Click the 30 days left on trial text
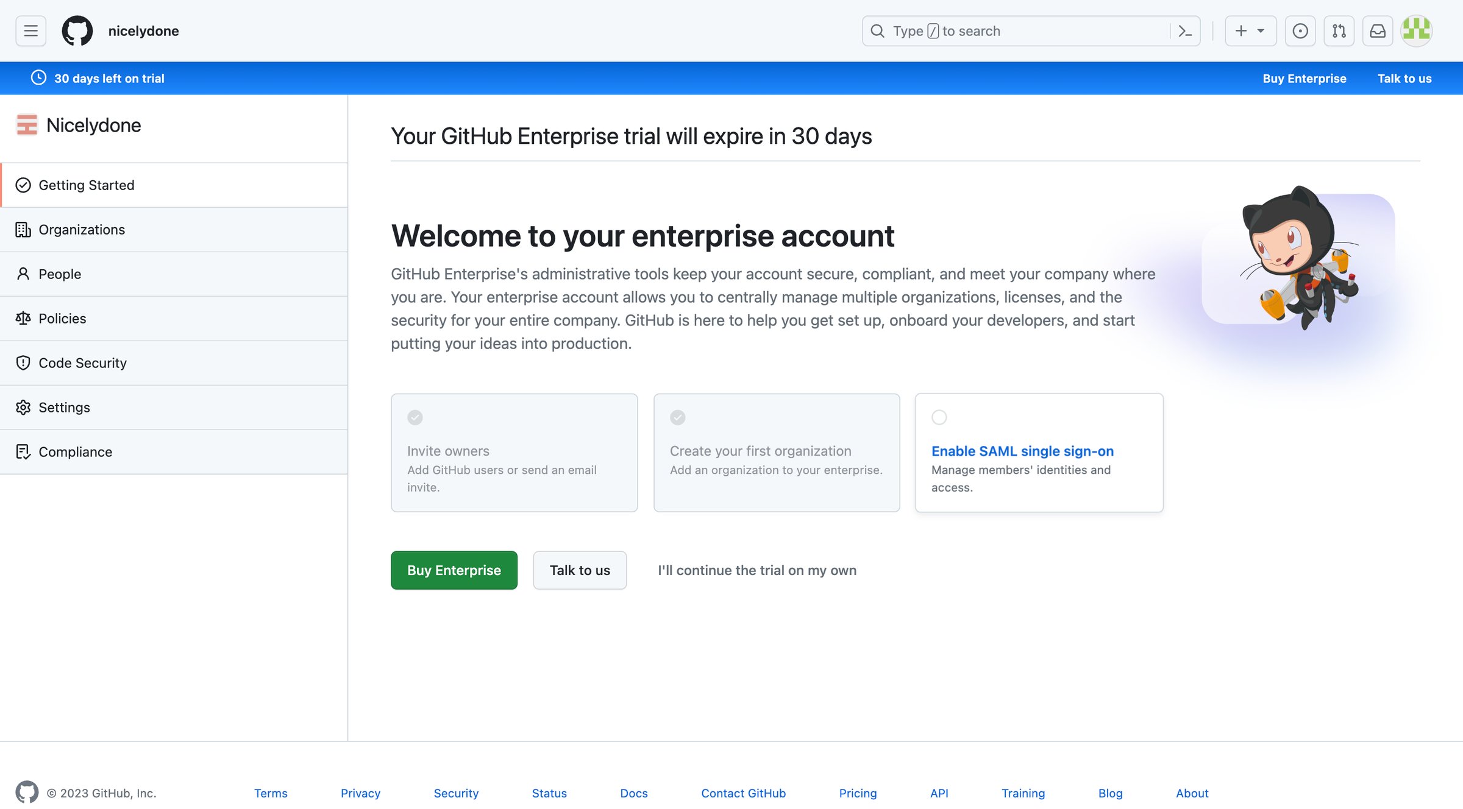 point(109,78)
